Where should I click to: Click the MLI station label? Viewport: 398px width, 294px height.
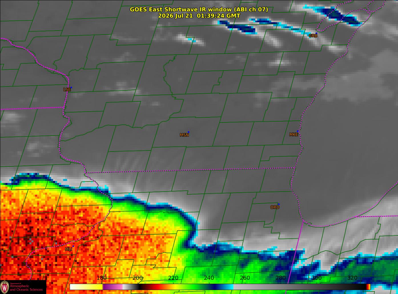tap(68, 249)
